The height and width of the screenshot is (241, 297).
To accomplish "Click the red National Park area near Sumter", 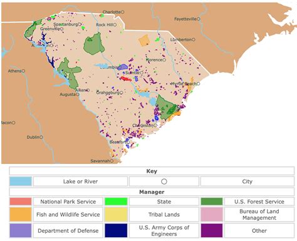I will [x=126, y=79].
